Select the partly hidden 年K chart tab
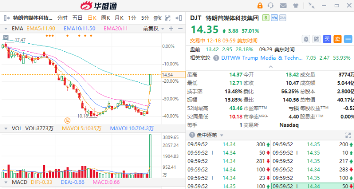 pyautogui.click(x=158, y=18)
